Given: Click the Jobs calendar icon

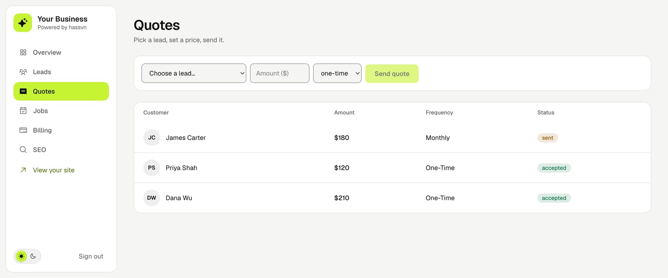Looking at the screenshot, I should coord(23,111).
